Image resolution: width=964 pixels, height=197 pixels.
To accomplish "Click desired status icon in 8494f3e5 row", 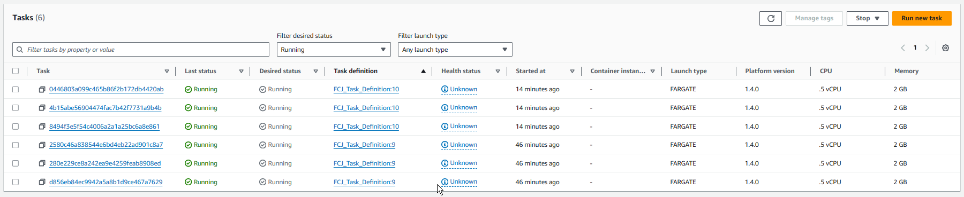I will [262, 127].
